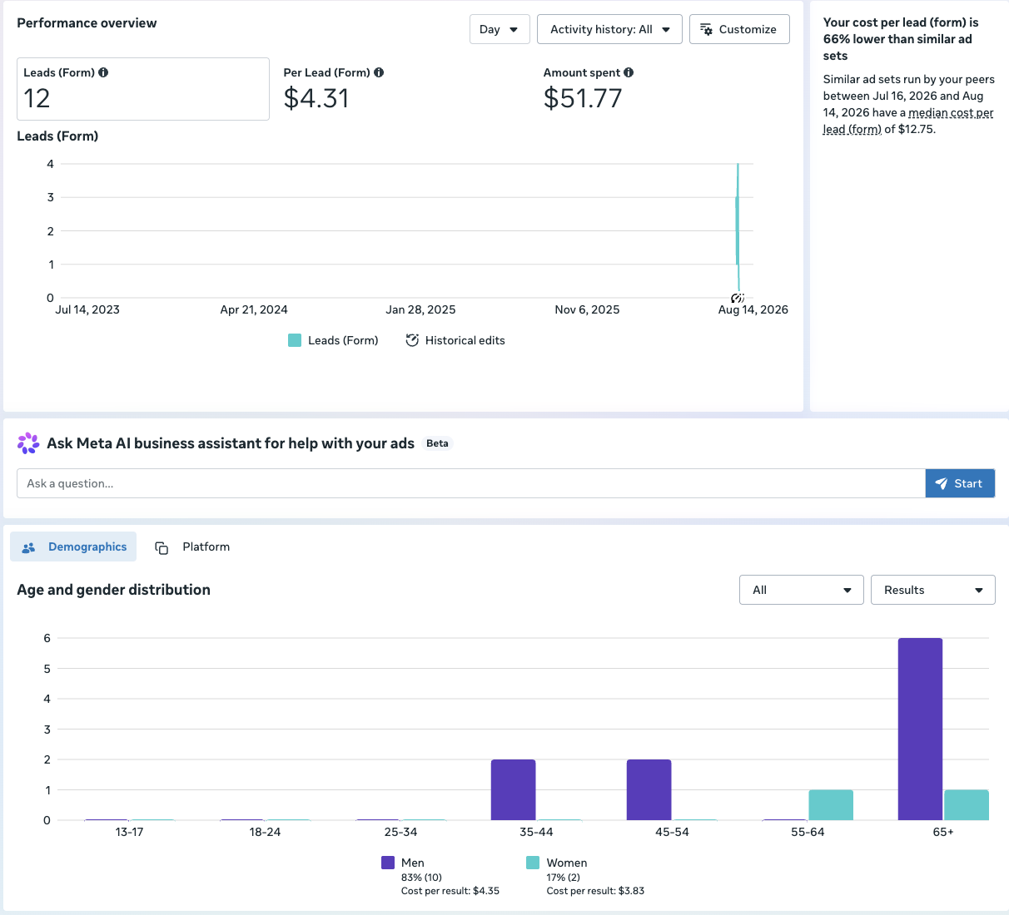Screen dimensions: 1009x915
Task: Click the historical edits marker on chart
Action: [x=737, y=298]
